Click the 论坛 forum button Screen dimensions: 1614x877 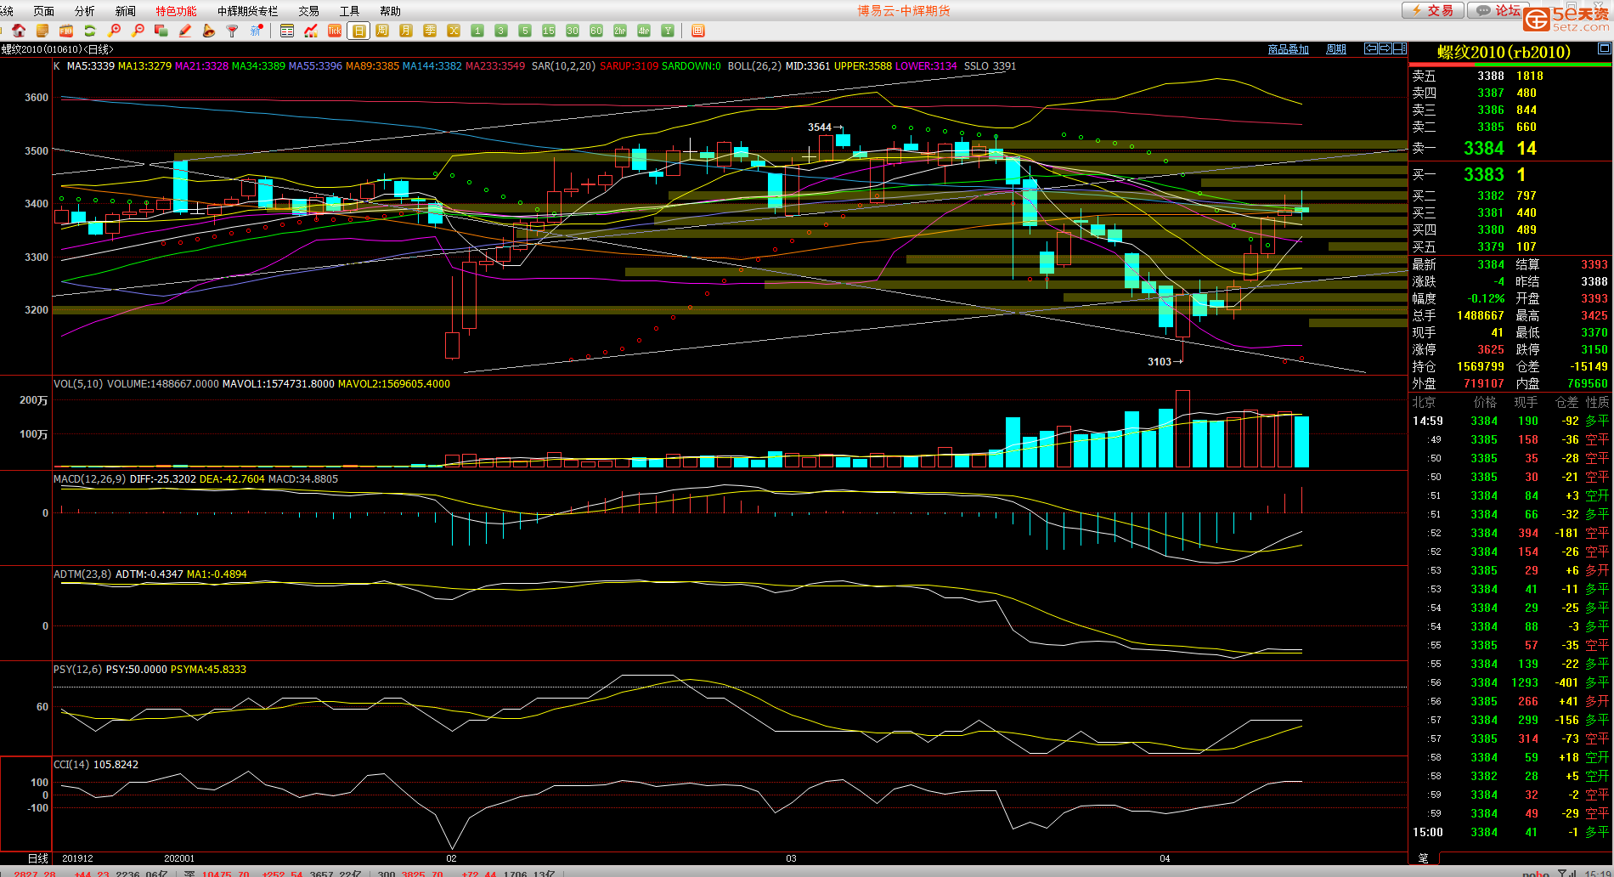pos(1499,10)
